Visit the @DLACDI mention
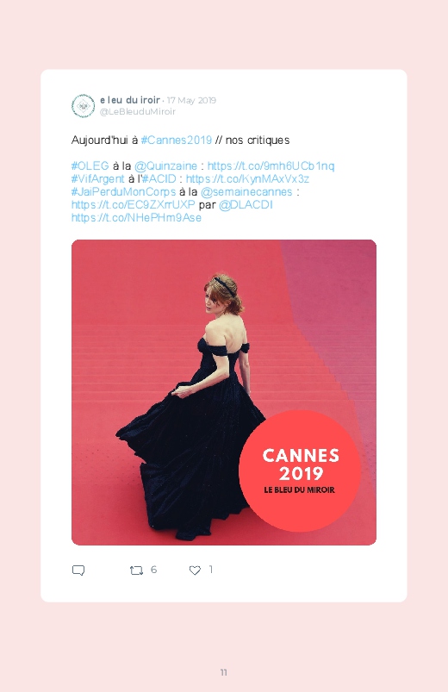This screenshot has height=692, width=448. 246,205
